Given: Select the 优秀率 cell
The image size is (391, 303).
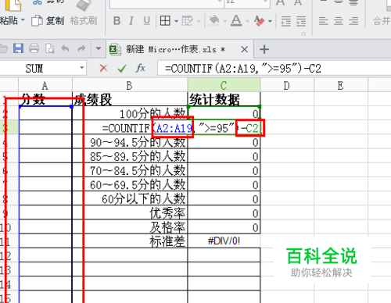Looking at the screenshot, I should (x=130, y=213).
